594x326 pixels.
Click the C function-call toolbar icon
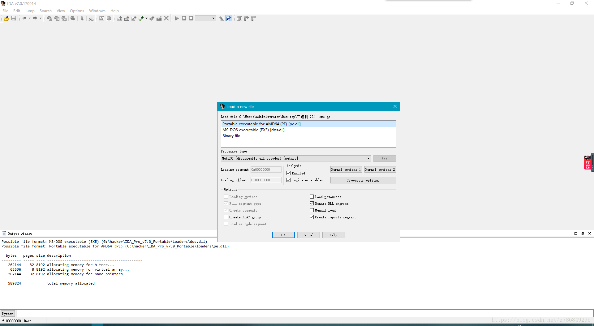(x=222, y=19)
